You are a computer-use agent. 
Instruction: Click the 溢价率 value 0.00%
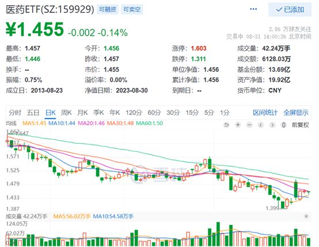[x=119, y=80]
